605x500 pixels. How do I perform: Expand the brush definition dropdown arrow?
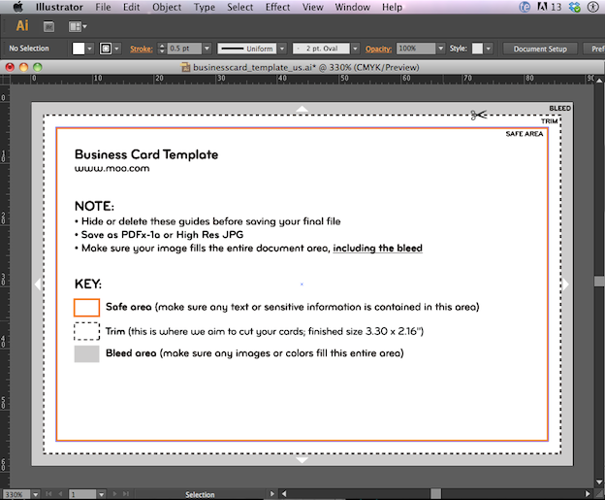coord(356,49)
